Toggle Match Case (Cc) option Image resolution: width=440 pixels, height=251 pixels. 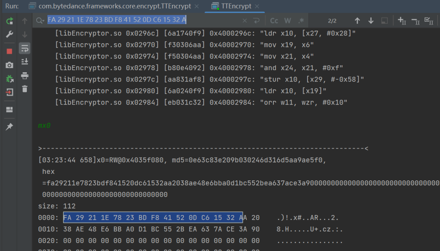[274, 21]
